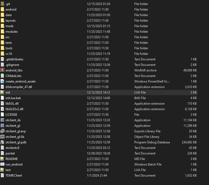
Task: Click the database icon of otclient_gl.pdb
Action: coord(2,142)
